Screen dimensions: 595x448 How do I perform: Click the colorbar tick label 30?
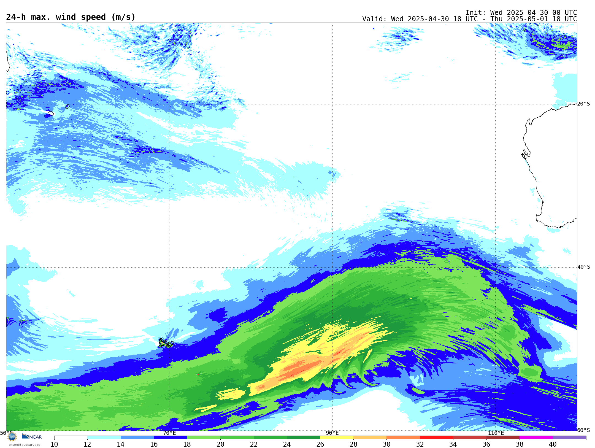click(386, 444)
